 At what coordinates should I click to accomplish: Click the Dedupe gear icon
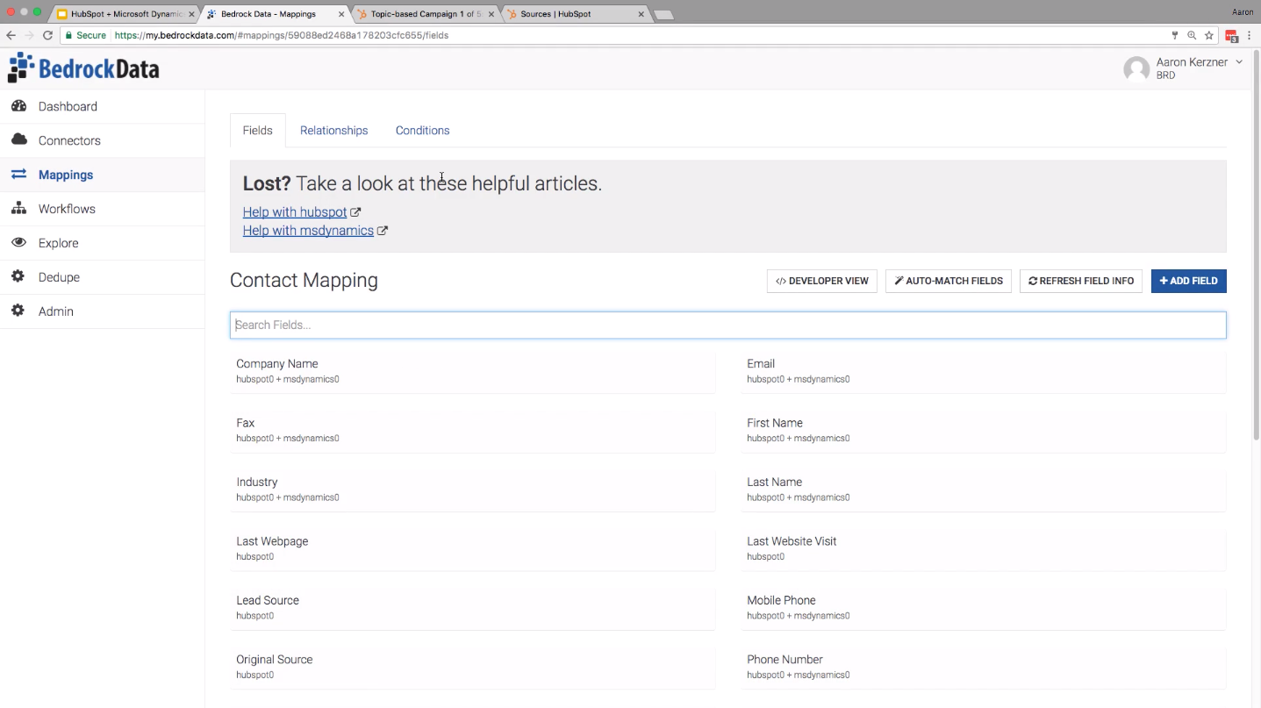coord(18,277)
